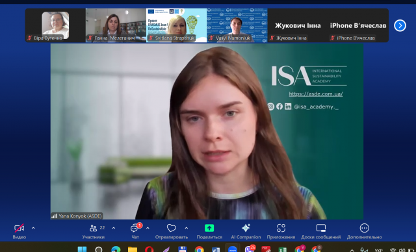Switch the УКР keyboard language indicator
This screenshot has height=252, width=416.
pos(378,250)
